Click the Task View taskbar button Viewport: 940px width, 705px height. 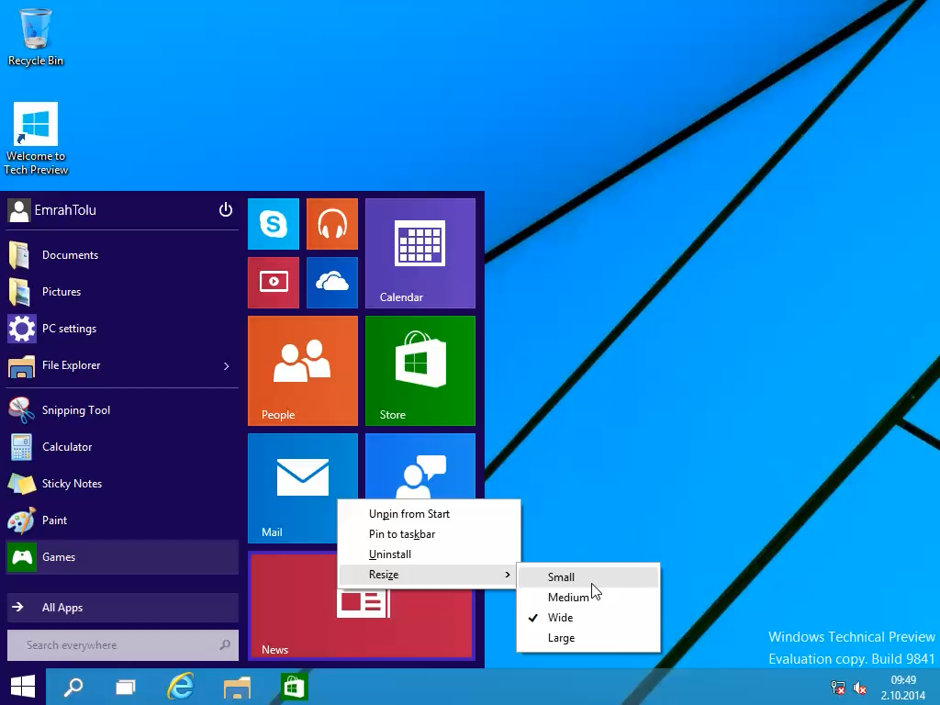tap(125, 687)
